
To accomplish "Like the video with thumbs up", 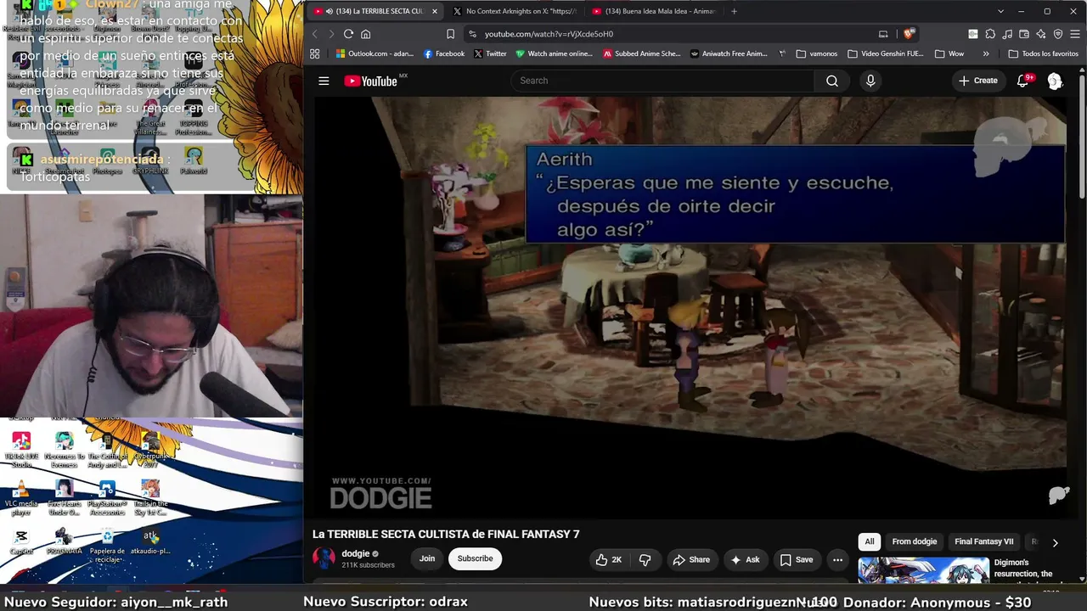I will pyautogui.click(x=609, y=559).
